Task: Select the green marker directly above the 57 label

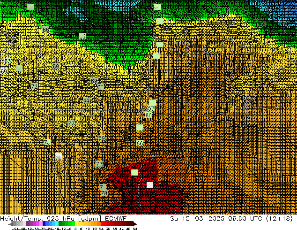Action: (152, 102)
